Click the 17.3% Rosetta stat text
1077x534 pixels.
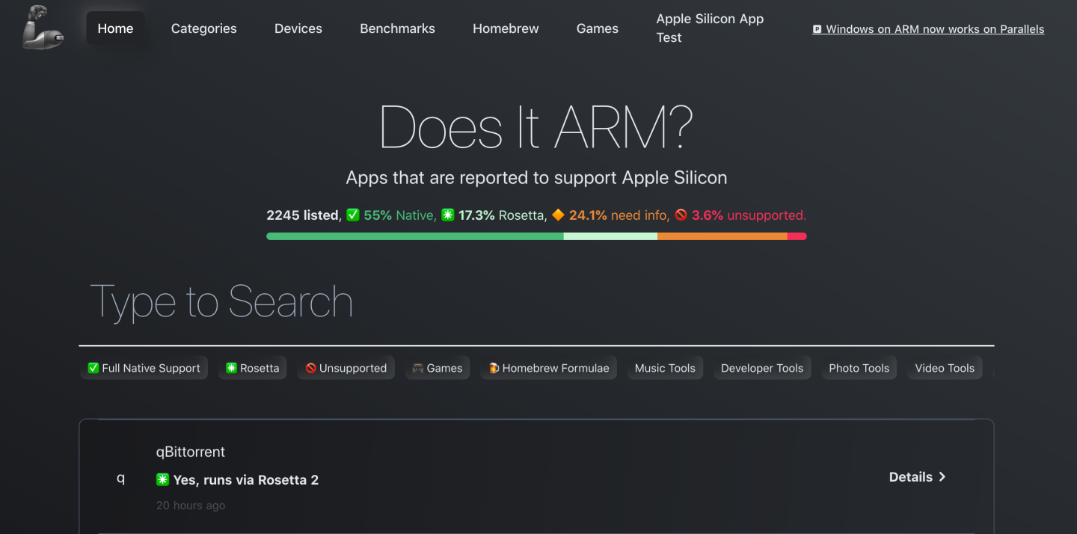click(501, 215)
